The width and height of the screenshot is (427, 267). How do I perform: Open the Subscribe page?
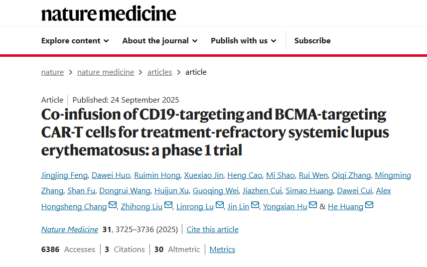(312, 41)
